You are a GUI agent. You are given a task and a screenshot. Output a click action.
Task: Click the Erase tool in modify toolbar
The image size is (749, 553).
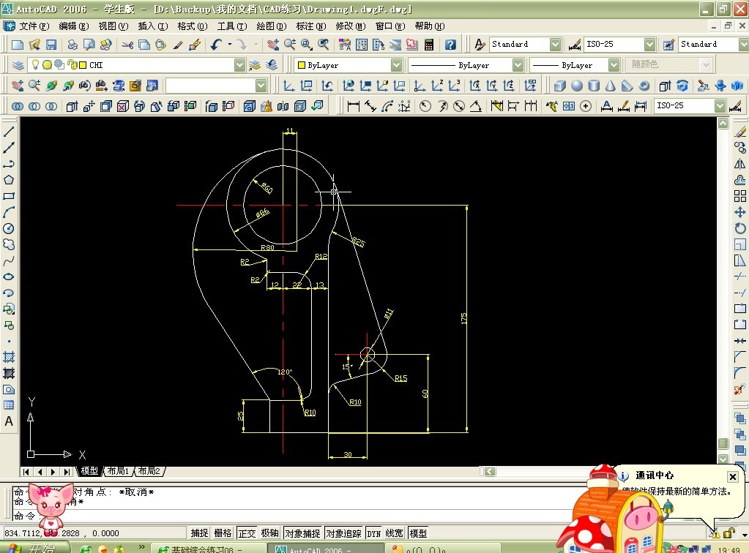pos(740,132)
